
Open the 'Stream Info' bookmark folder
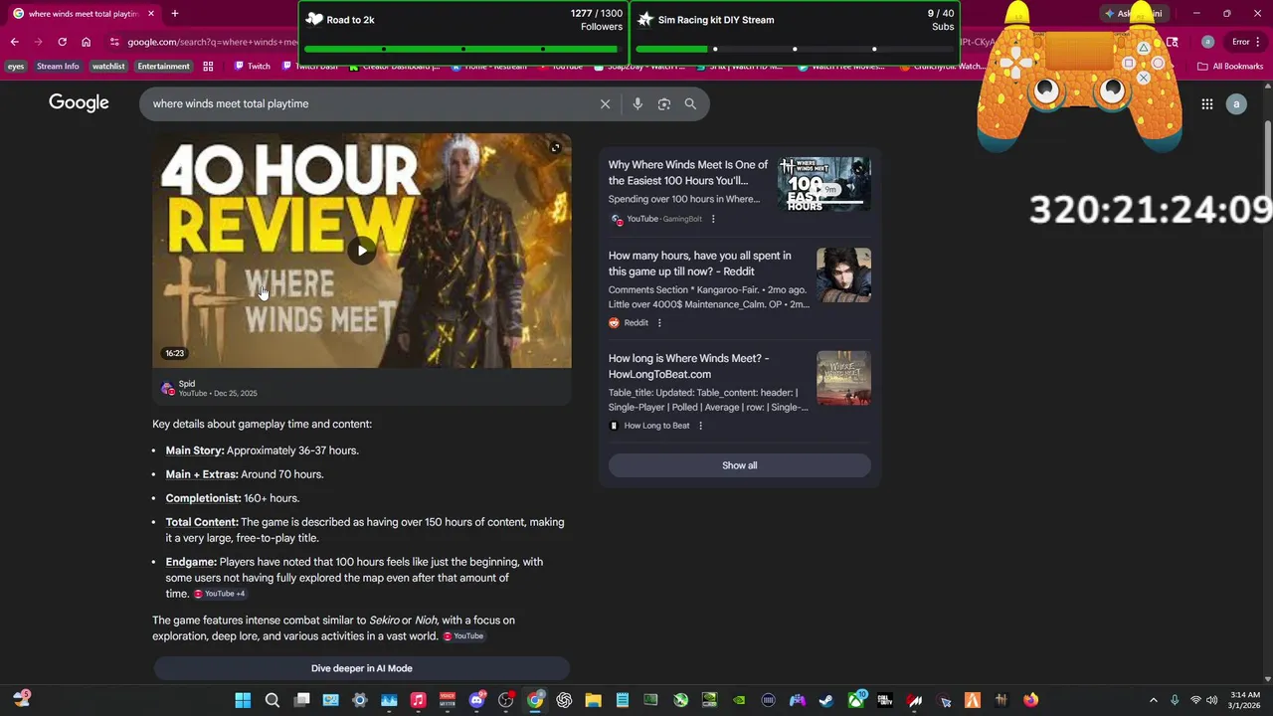(x=58, y=67)
